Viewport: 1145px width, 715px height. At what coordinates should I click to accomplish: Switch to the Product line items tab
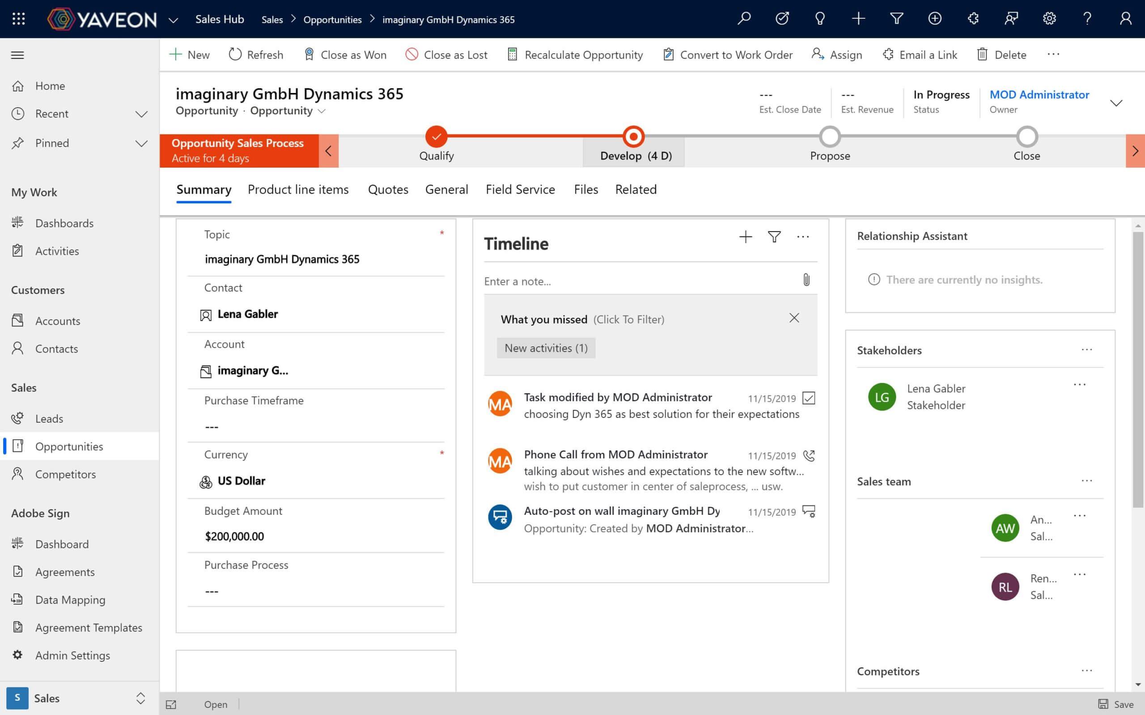(298, 189)
